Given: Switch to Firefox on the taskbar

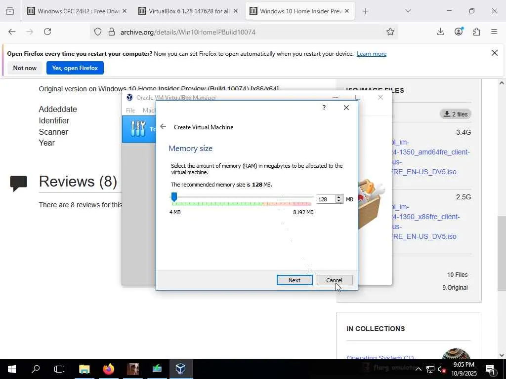Looking at the screenshot, I should click(x=109, y=369).
